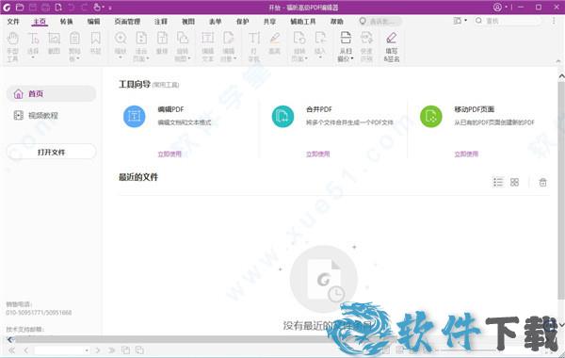This screenshot has height=358, width=565.
Task: Open the Rotate View (旋转视图) dropdown
Action: (183, 47)
